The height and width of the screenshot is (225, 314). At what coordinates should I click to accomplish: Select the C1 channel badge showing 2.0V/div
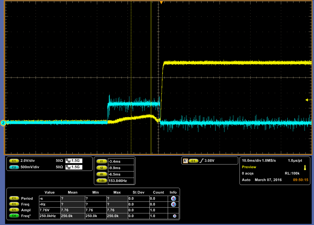coord(14,161)
